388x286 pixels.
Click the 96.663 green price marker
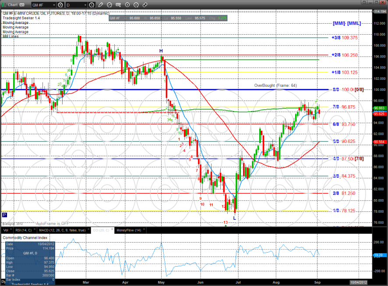[x=379, y=107]
